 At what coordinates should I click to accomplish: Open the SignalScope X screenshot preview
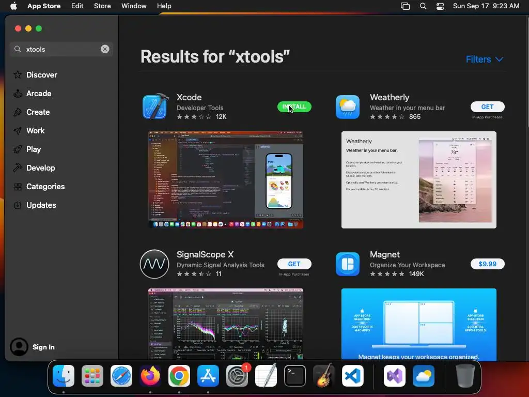[226, 324]
